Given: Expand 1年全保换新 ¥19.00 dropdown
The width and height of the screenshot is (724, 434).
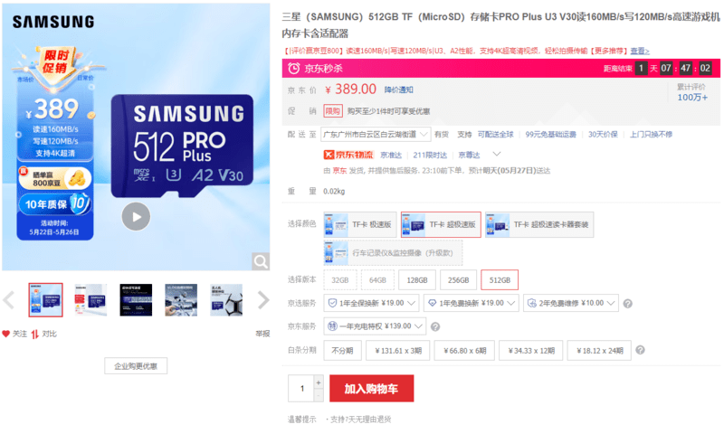Looking at the screenshot, I should (x=371, y=303).
